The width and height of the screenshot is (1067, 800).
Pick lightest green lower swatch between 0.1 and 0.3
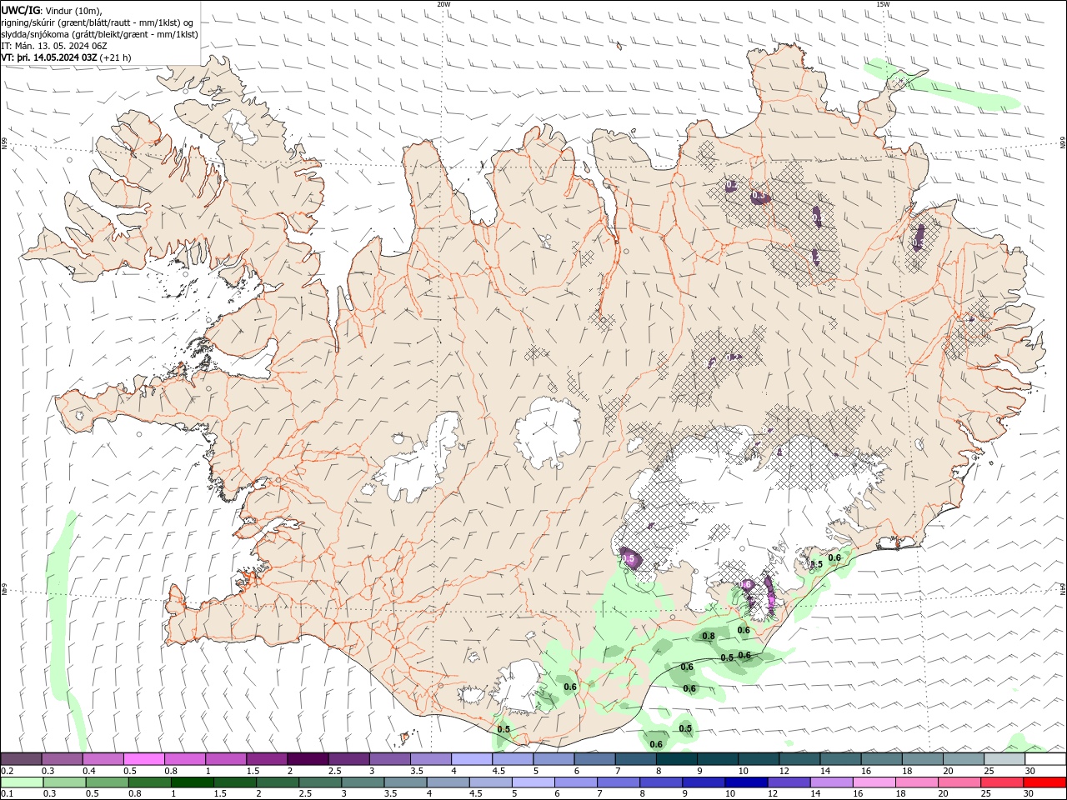pos(22,782)
